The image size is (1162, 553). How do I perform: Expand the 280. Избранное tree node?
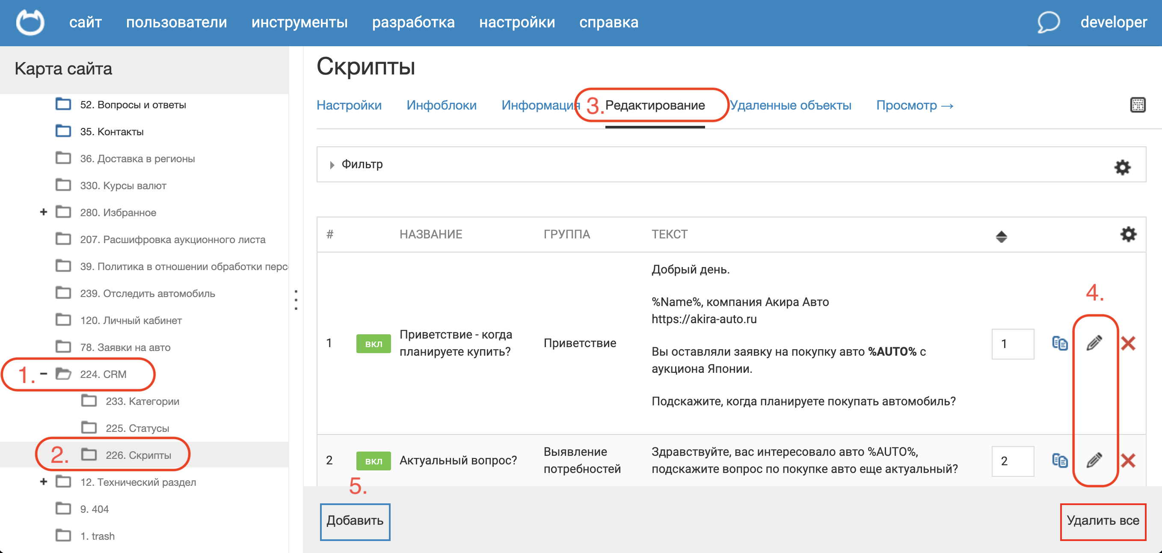tap(44, 212)
